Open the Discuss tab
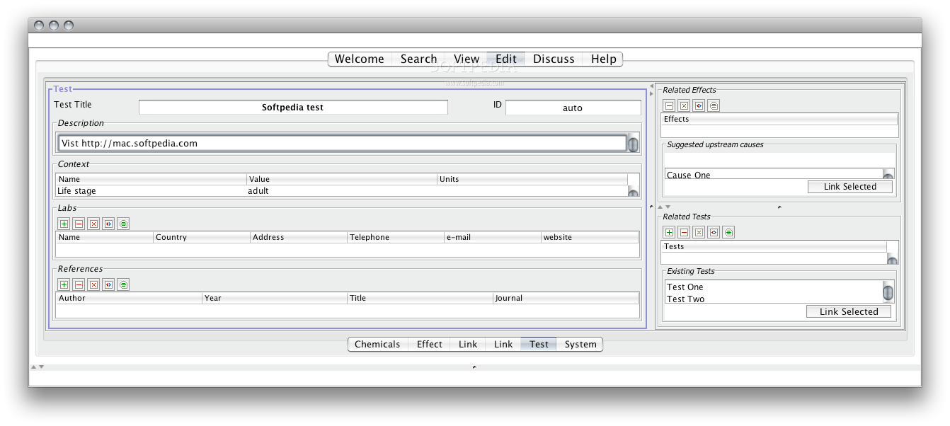Screen dimensions: 950x426 coord(554,59)
